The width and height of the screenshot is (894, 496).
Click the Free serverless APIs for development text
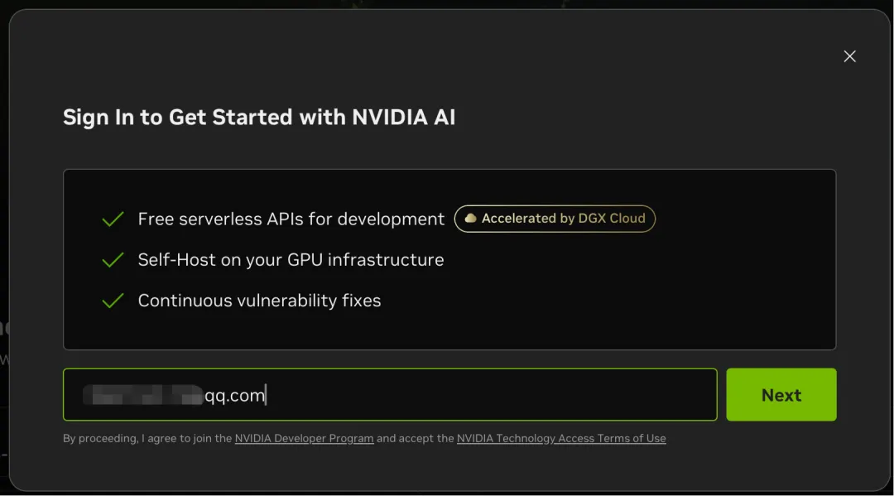[291, 219]
